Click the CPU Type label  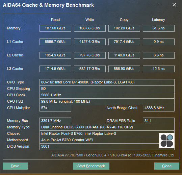pyautogui.click(x=16, y=82)
